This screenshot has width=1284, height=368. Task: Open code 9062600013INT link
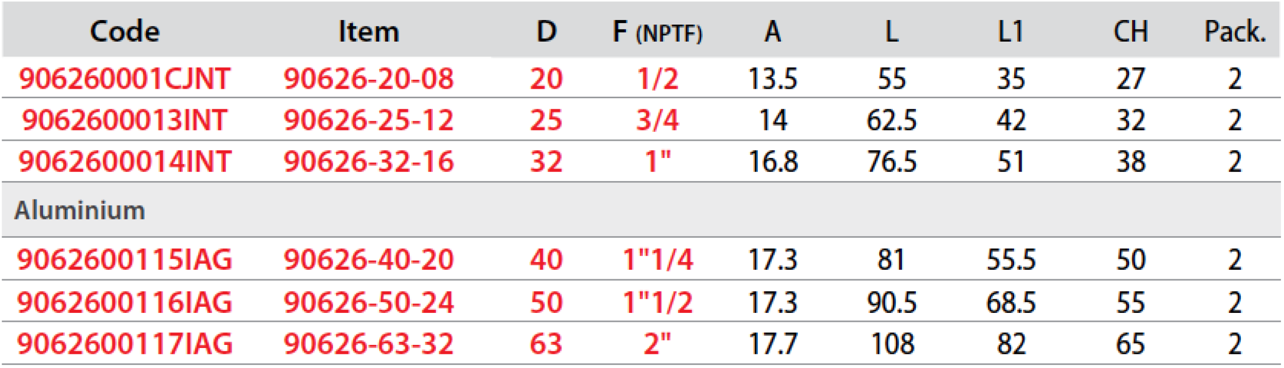point(124,120)
